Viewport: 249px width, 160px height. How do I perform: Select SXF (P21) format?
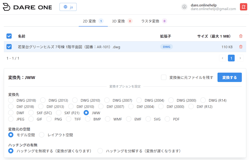tap(59, 113)
